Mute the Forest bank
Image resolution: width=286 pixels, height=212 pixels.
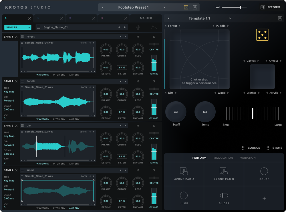pos(138,37)
